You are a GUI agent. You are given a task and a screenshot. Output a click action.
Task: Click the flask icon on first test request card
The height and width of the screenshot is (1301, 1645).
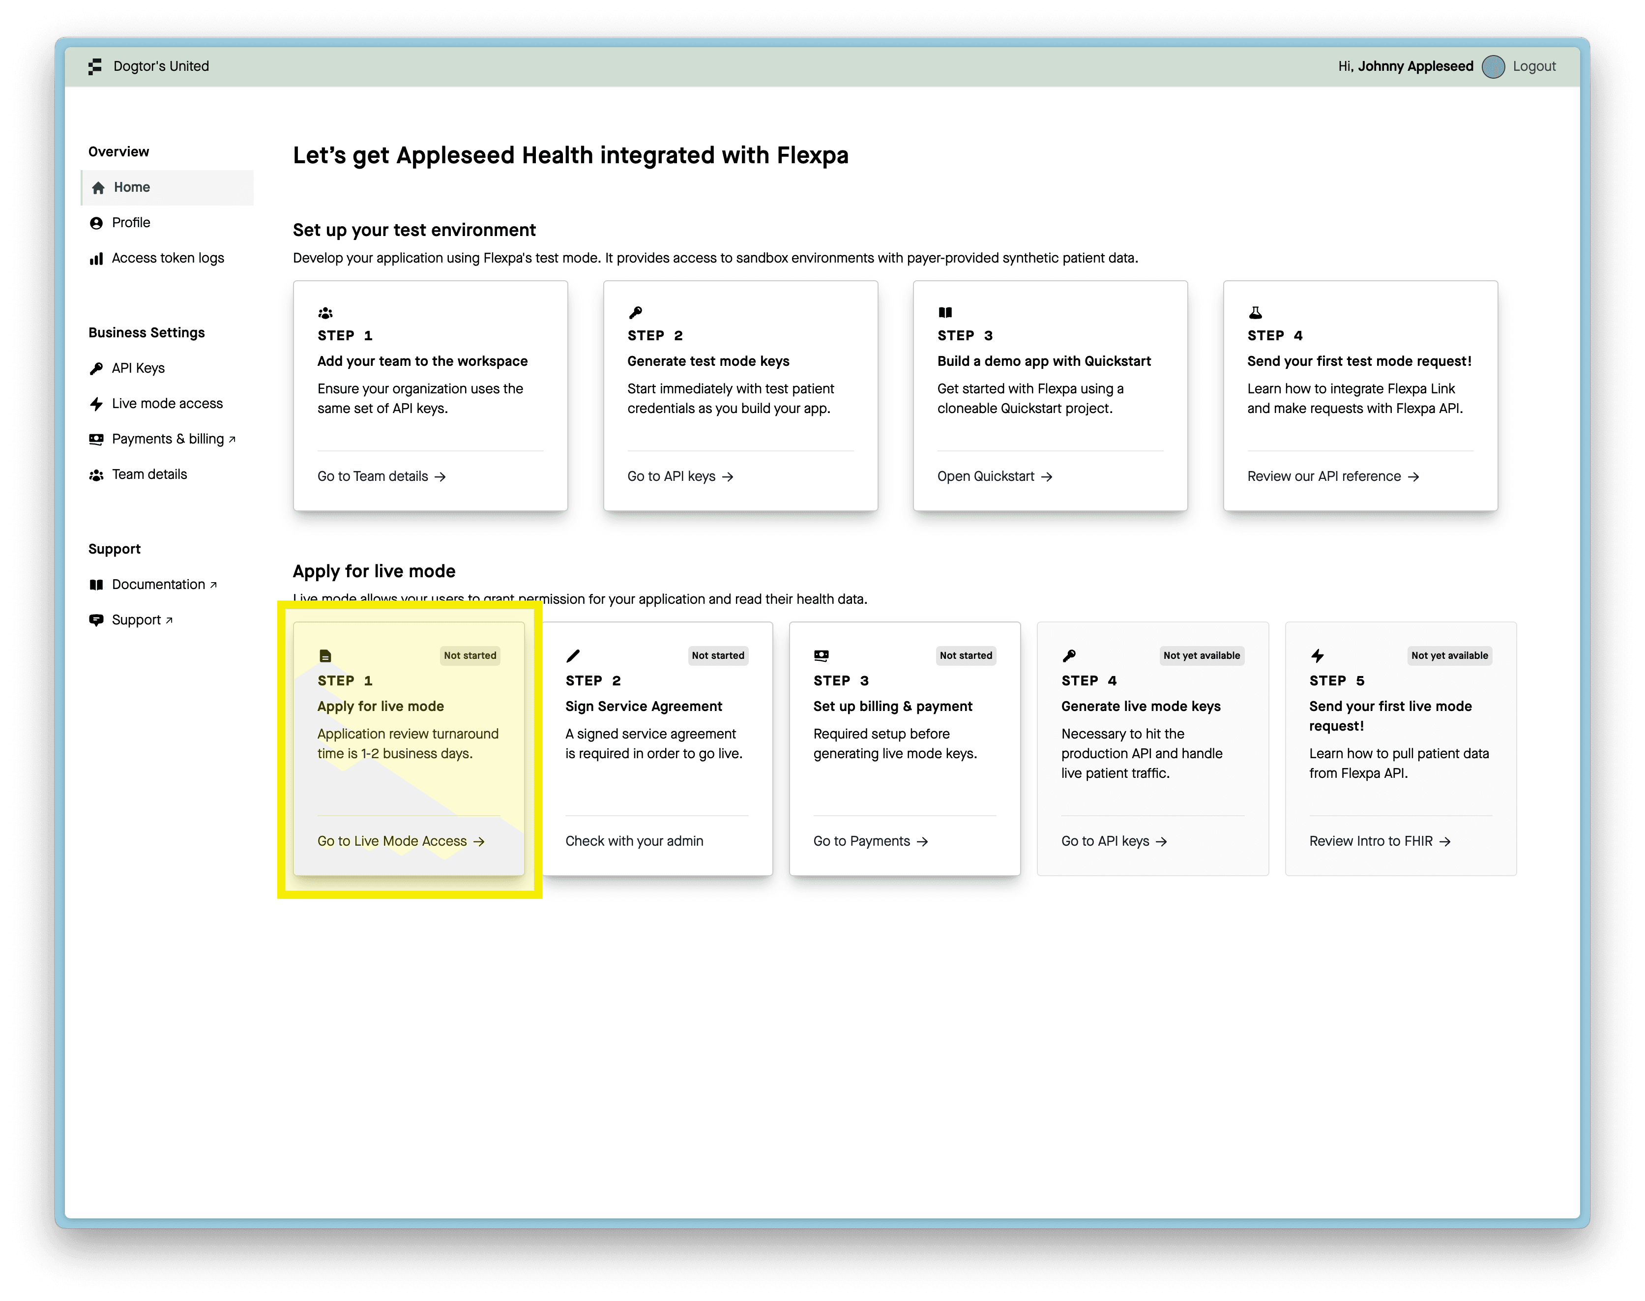[x=1255, y=312]
